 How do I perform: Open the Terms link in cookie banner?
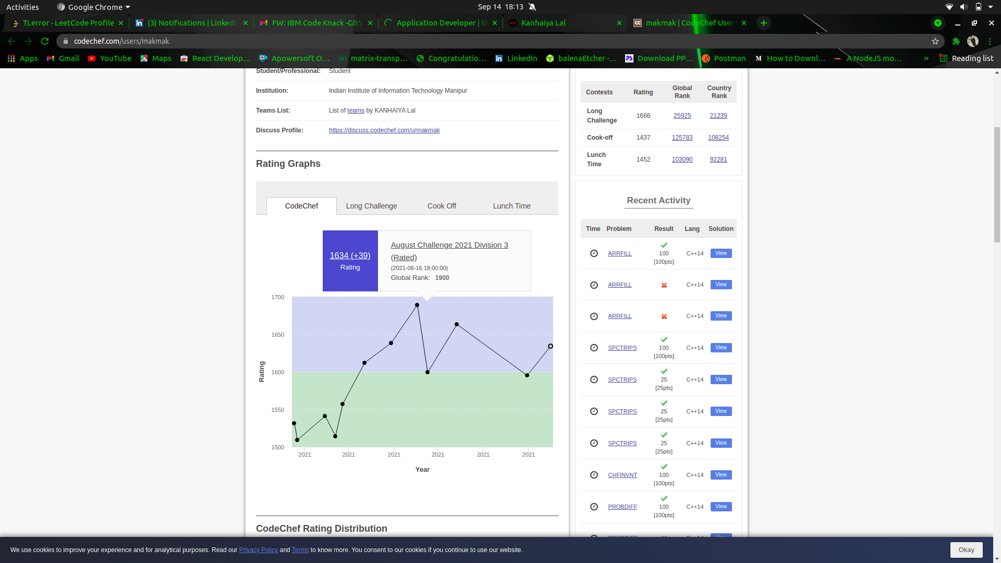(300, 550)
